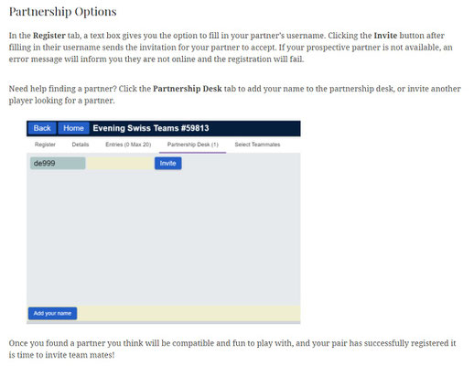Image resolution: width=474 pixels, height=366 pixels.
Task: Click the bold Register word in first paragraph
Action: pos(49,36)
